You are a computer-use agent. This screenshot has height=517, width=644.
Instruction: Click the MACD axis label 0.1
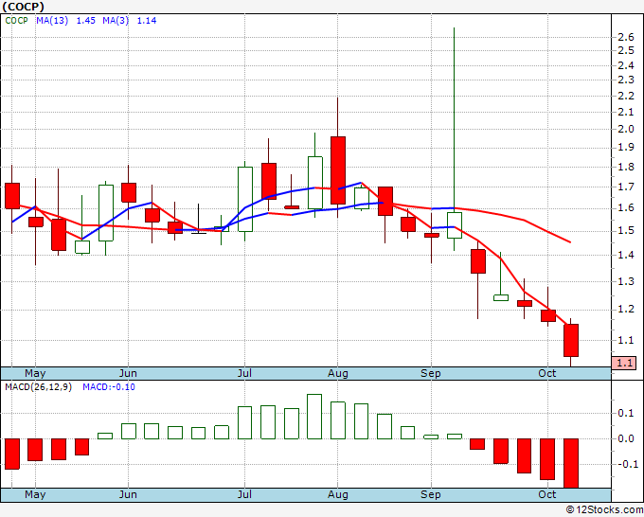(x=625, y=413)
